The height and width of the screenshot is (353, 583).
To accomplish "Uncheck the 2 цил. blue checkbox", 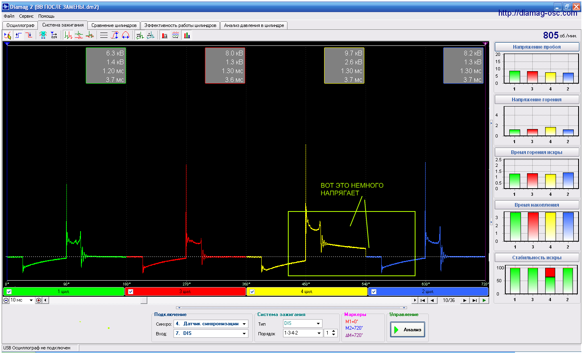I will coord(374,291).
